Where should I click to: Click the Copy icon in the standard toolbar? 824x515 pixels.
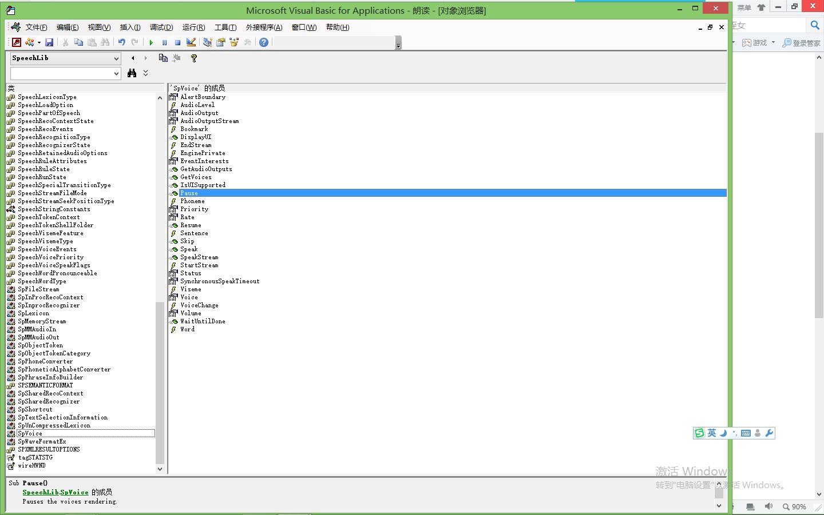(78, 42)
